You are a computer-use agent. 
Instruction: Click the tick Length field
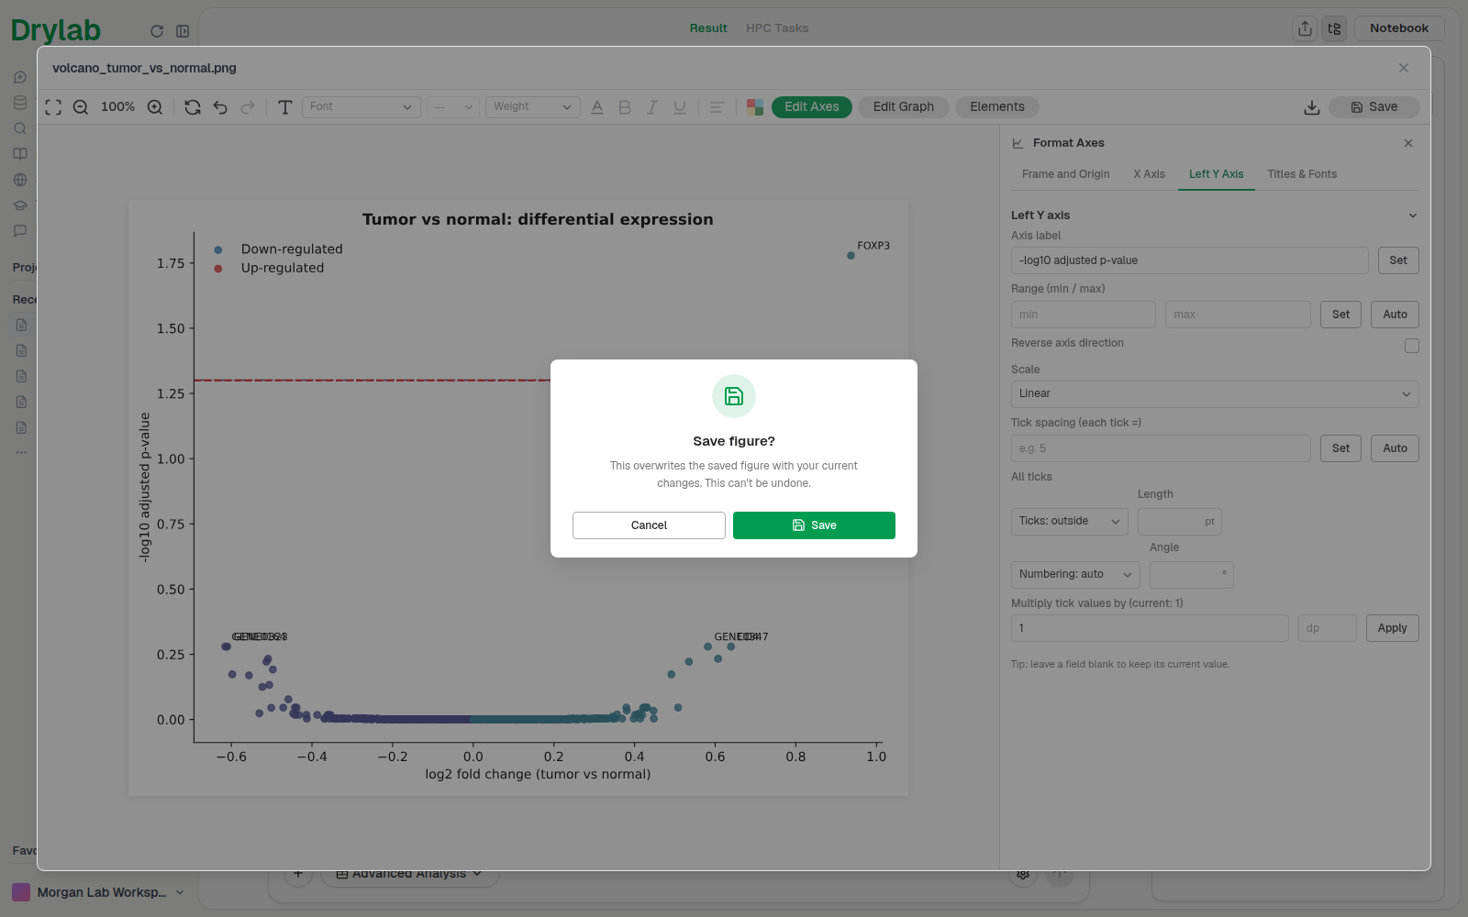pos(1180,522)
